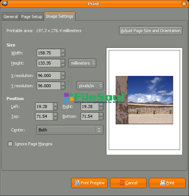
Task: Open the Page Setup tab
Action: [x=32, y=17]
